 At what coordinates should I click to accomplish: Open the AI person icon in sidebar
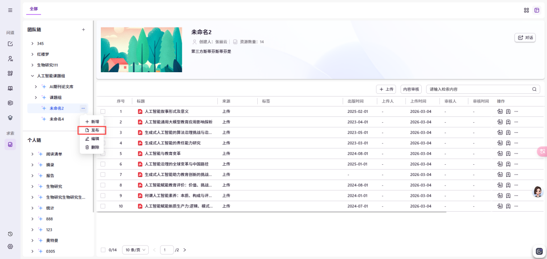pos(10,59)
